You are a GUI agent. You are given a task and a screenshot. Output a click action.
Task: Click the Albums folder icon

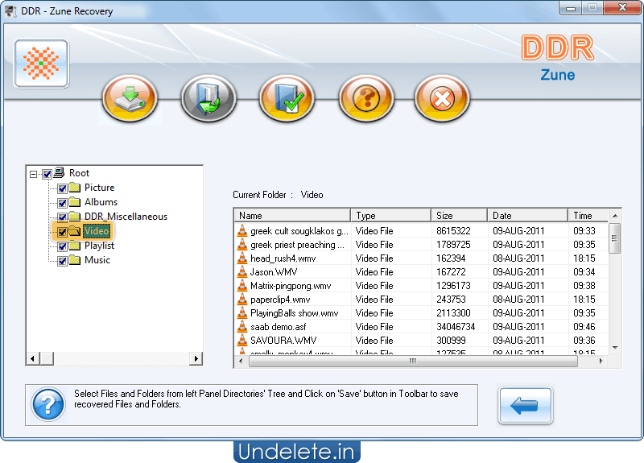click(x=74, y=202)
